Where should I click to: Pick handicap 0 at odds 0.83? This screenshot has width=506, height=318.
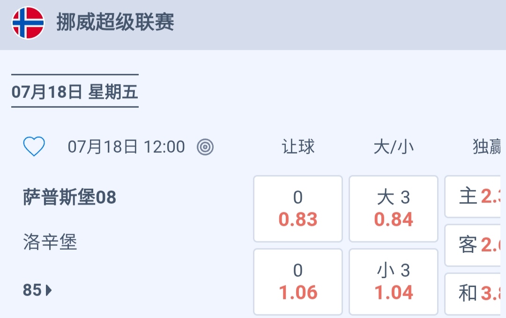(298, 208)
